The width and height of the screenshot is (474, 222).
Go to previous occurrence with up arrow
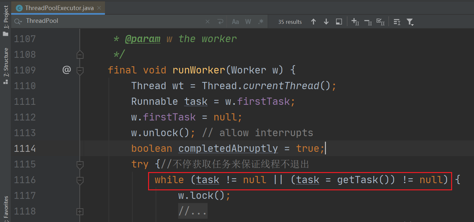point(313,22)
